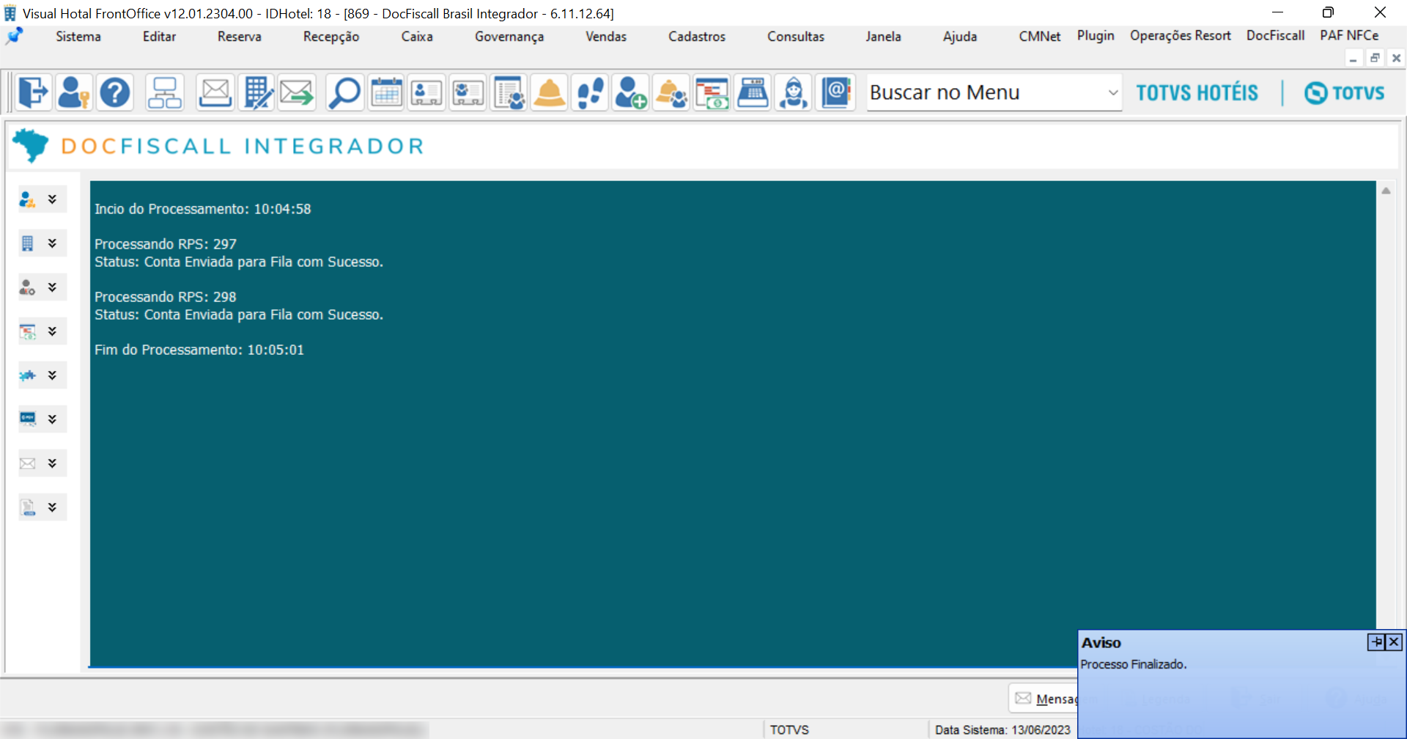The width and height of the screenshot is (1407, 739).
Task: Pin the Aviso notification popup
Action: pyautogui.click(x=1376, y=642)
